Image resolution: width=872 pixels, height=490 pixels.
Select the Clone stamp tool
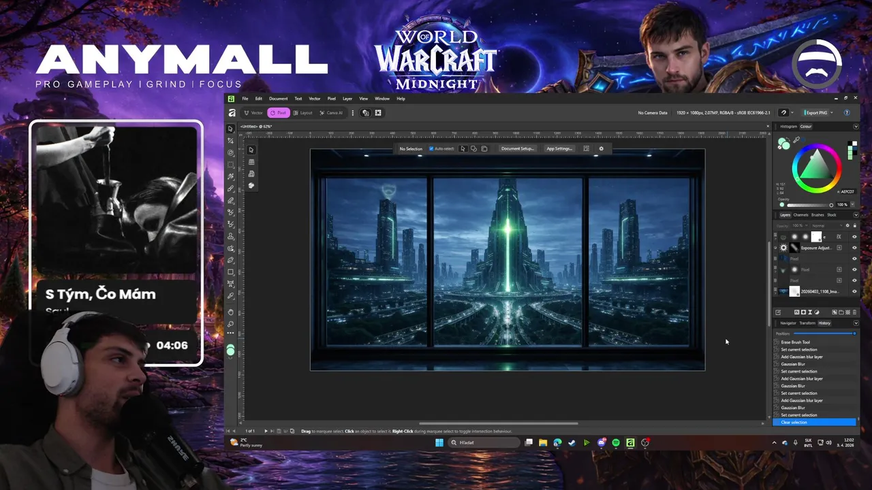[x=230, y=235]
